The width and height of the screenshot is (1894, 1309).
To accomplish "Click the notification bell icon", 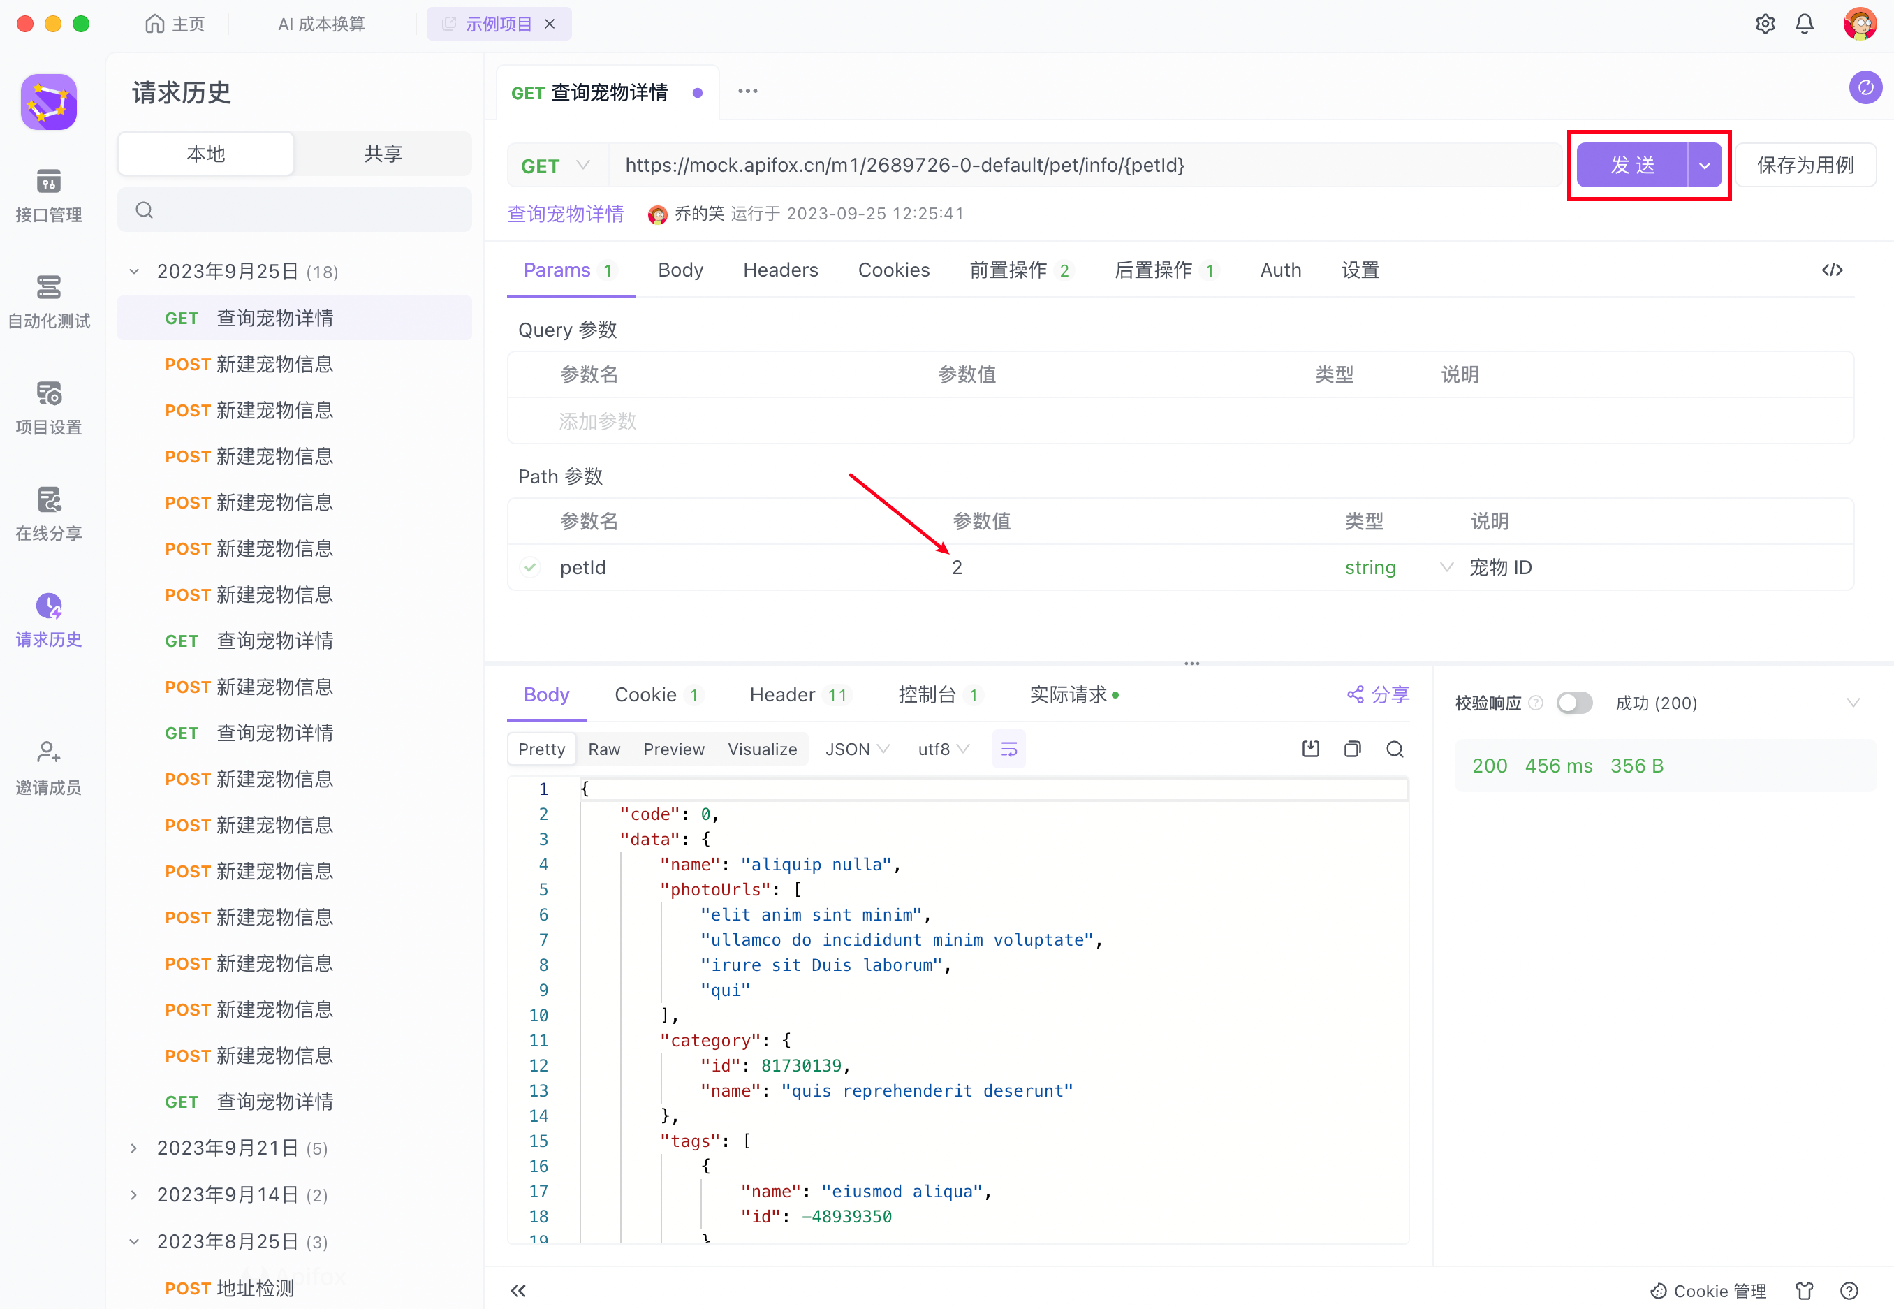I will point(1804,24).
